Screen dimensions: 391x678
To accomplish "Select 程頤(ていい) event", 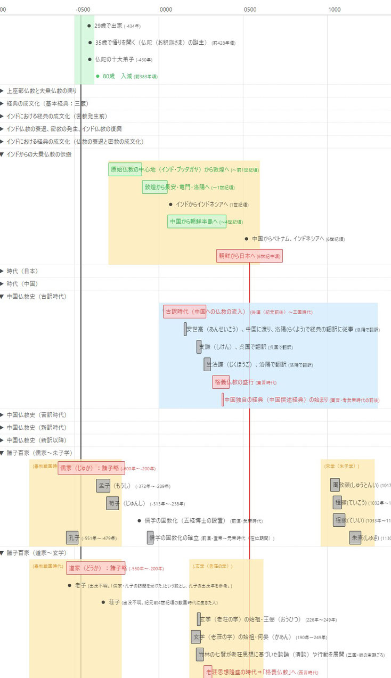I will (340, 520).
